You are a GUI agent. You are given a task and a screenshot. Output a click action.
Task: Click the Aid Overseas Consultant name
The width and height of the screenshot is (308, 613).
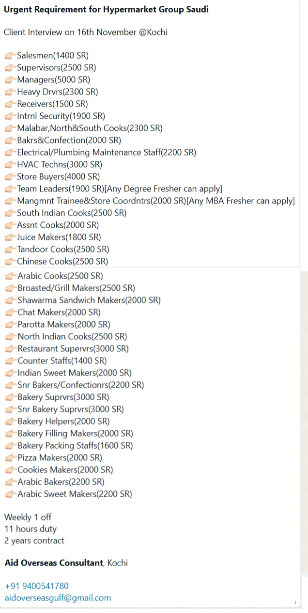point(54,563)
